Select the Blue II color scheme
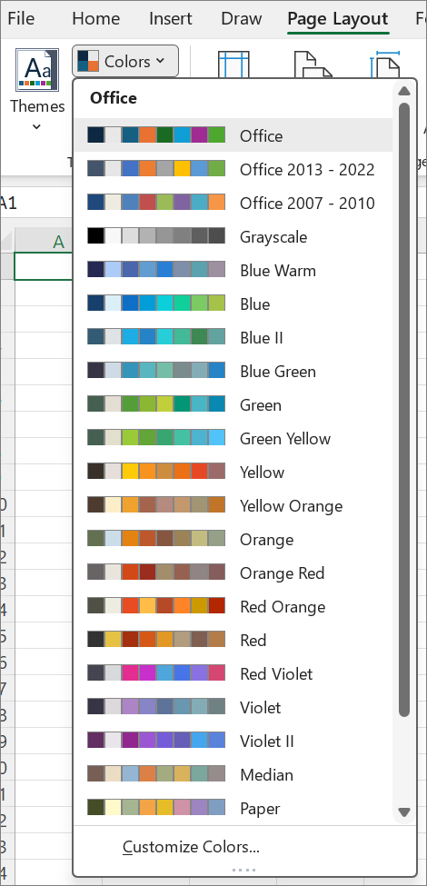427x886 pixels. (233, 337)
